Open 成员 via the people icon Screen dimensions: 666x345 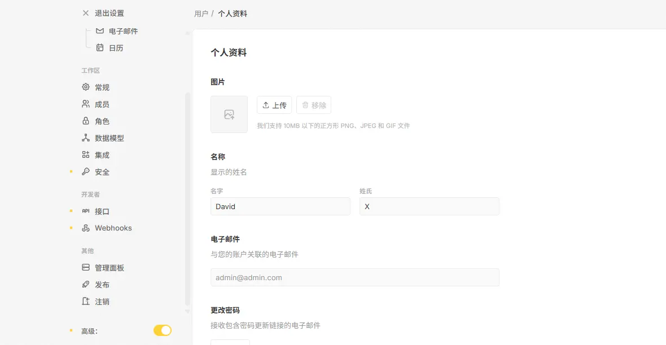(86, 104)
